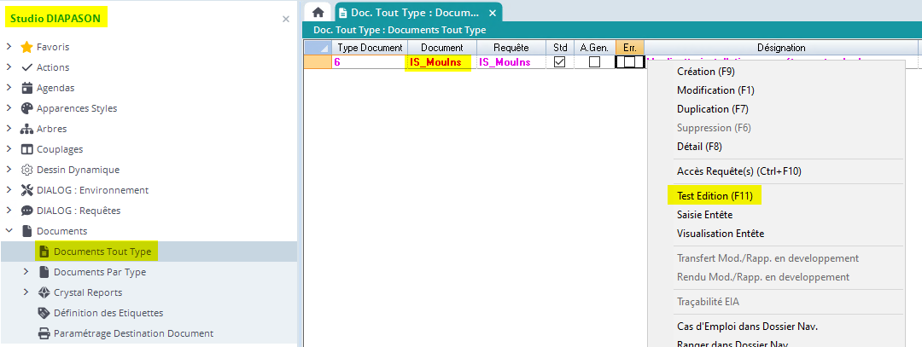Open Définition des Etiquettes
Viewport: 922px width, 347px height.
[x=108, y=313]
